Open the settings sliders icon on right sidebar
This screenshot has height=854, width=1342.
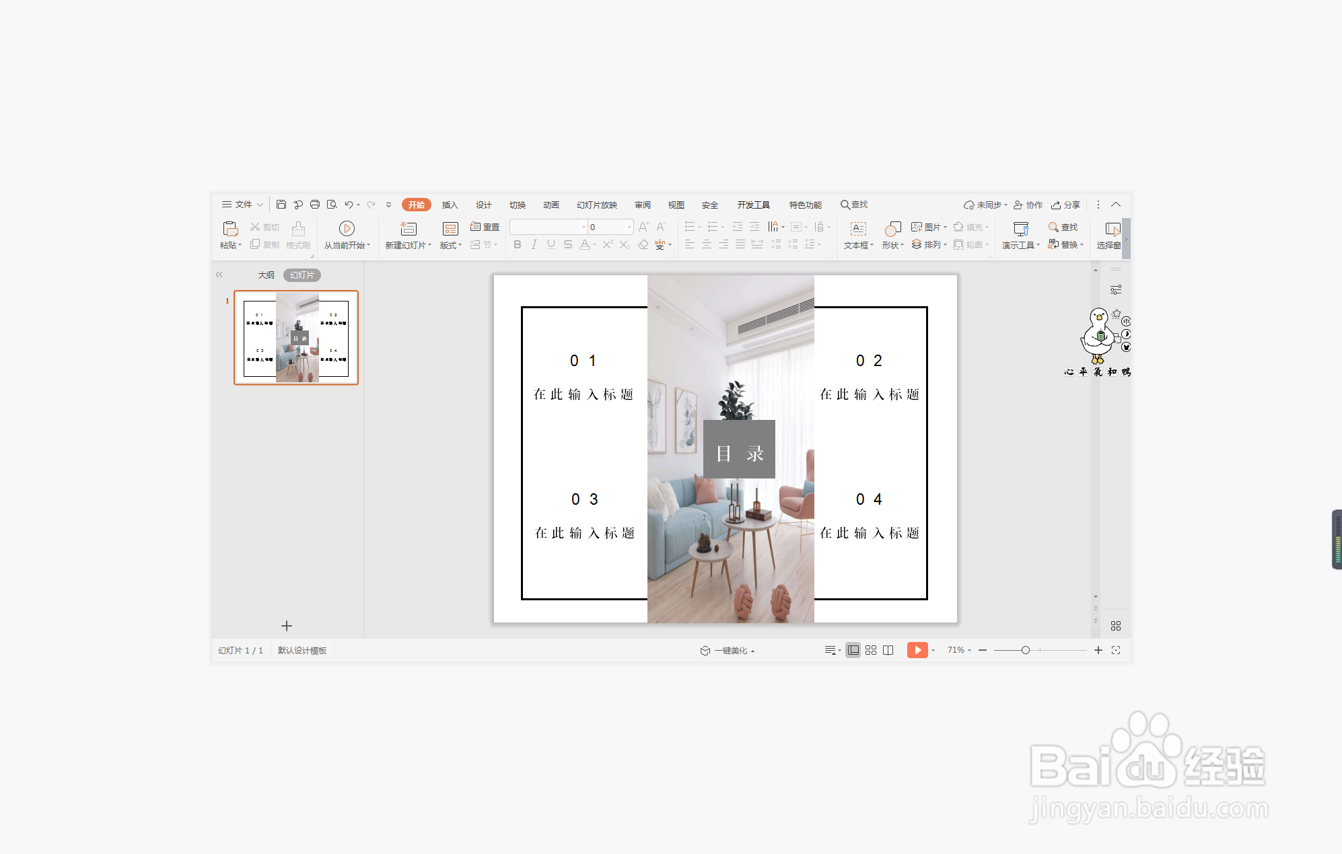(x=1116, y=290)
